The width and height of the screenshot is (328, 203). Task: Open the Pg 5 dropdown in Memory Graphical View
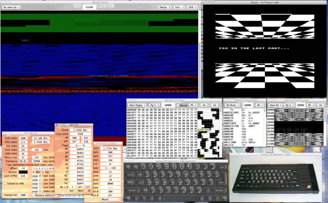coord(289,105)
